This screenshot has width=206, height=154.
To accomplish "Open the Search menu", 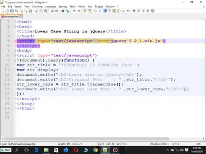I will point(18,6).
